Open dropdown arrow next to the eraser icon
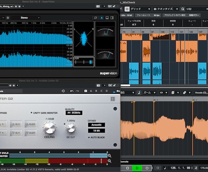 (x=189, y=93)
